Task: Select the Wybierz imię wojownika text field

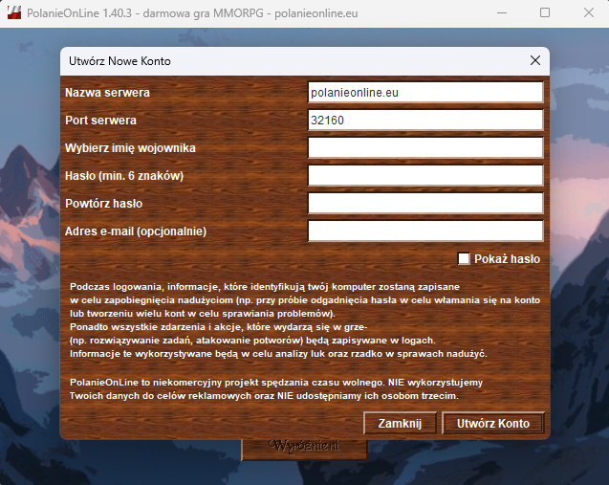Action: pos(425,148)
